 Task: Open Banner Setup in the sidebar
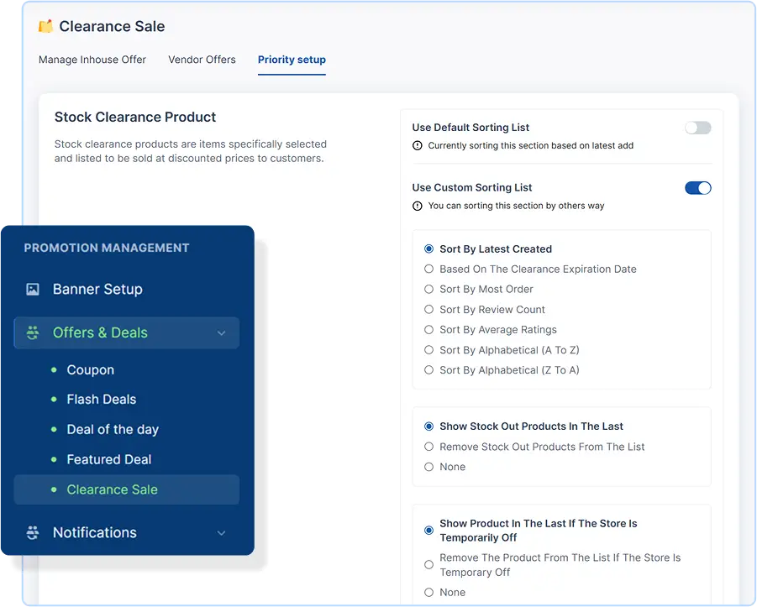pos(97,289)
